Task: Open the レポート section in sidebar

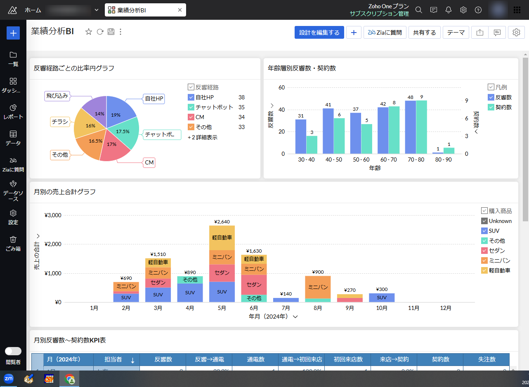Action: coord(13,112)
